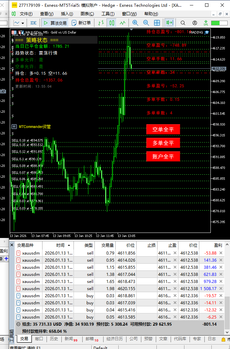Viewport: 230px width, 349px height.
Task: Switch chart to candlestick style
Action: (112, 23)
